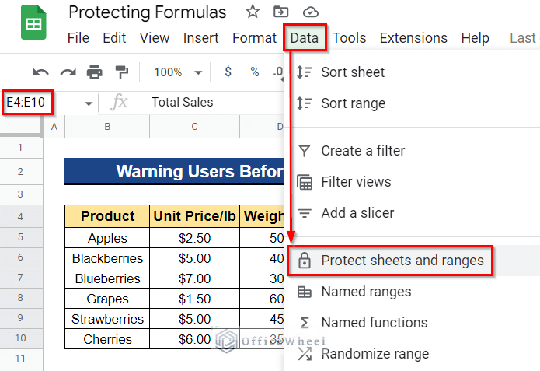Open the Help menu
The height and width of the screenshot is (371, 540).
click(x=476, y=38)
